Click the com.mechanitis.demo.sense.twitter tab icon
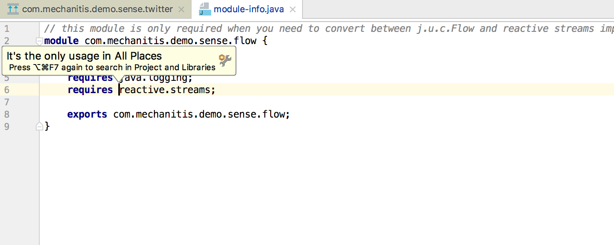614x245 pixels. click(x=13, y=9)
